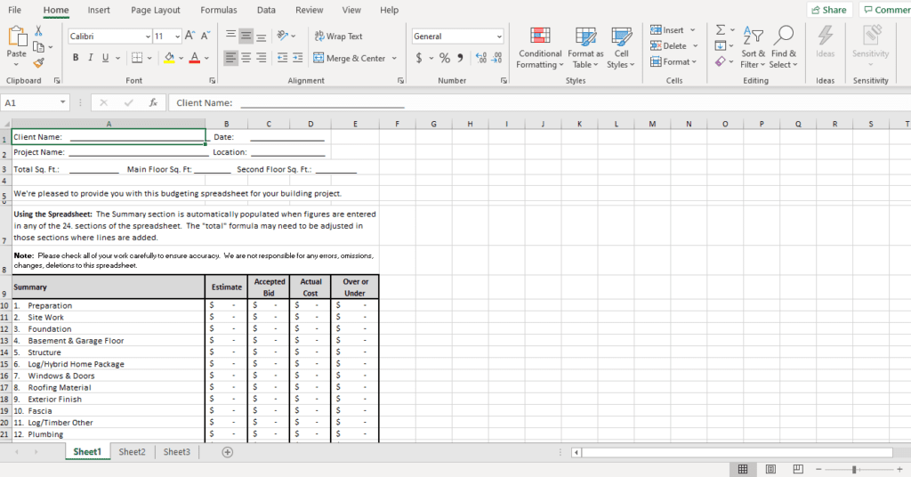Switch to Sheet2 tab
The width and height of the screenshot is (911, 477).
[132, 452]
